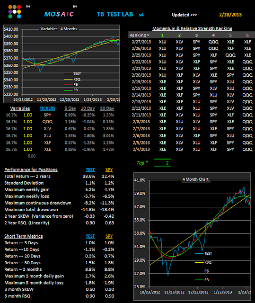Screen dimensions: 255x303
Task: Click the TEST column header under Performance
Action: [x=90, y=169]
